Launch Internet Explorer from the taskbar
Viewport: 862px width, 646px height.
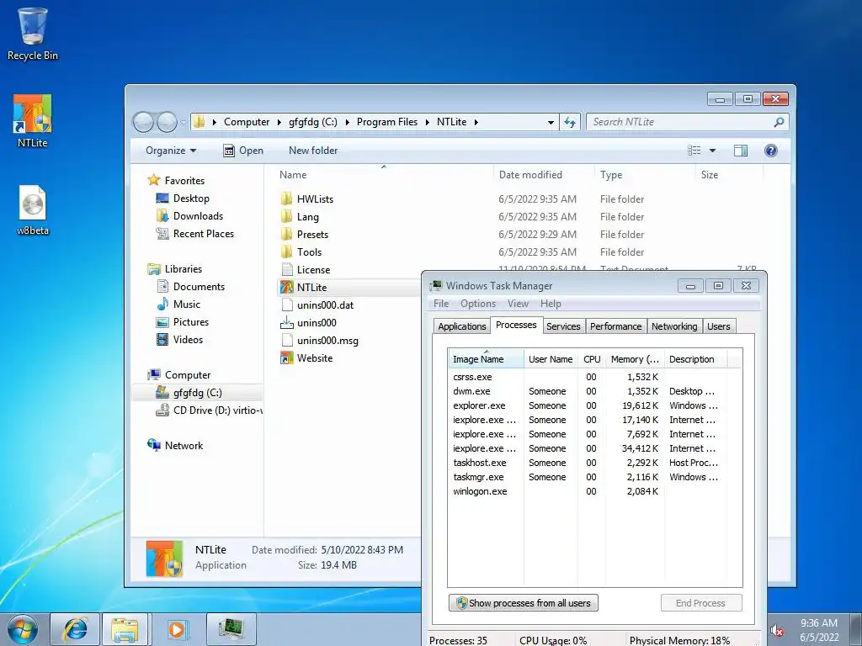click(75, 629)
